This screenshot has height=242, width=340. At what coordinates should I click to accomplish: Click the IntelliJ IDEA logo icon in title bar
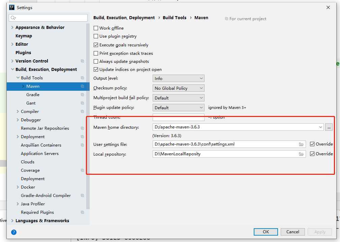tap(12, 8)
